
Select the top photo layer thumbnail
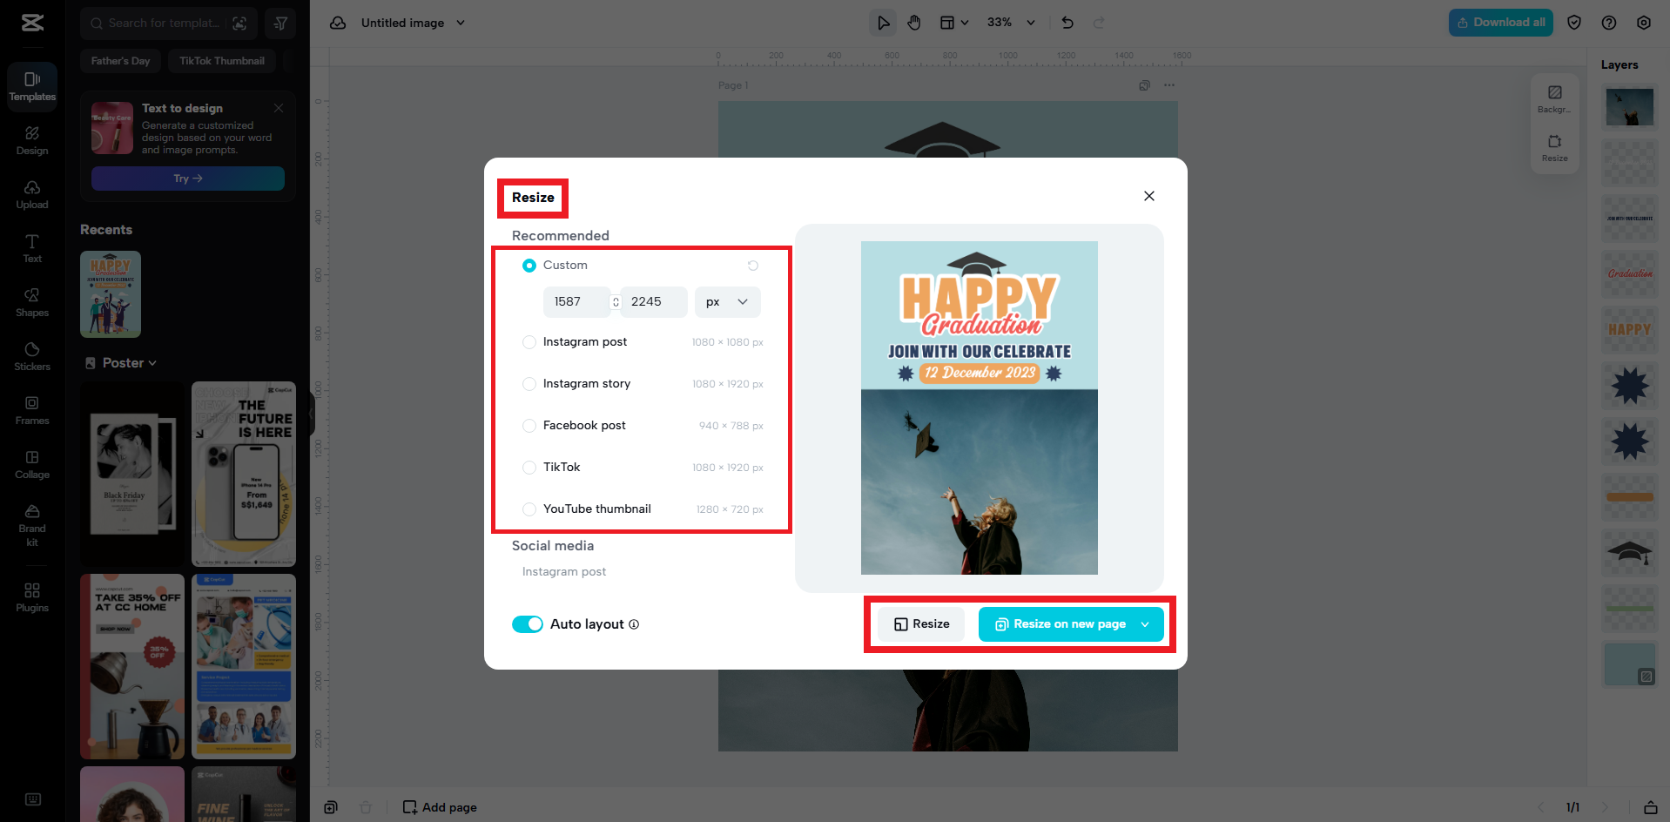(x=1629, y=108)
